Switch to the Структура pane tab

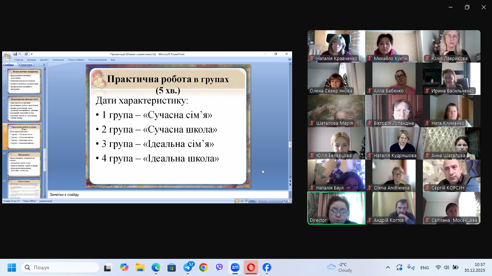(x=26, y=65)
